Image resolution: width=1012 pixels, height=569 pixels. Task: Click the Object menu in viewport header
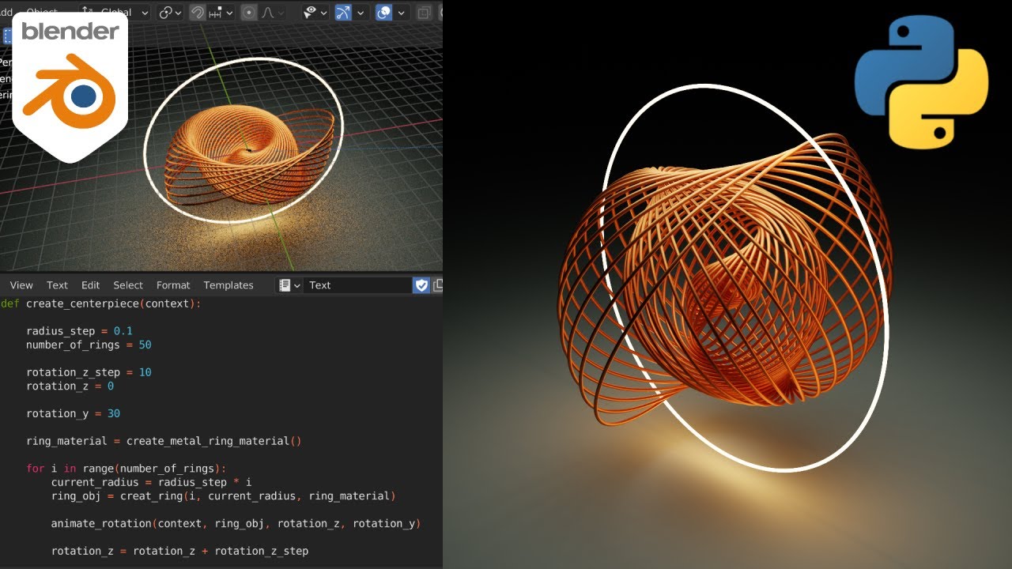[x=43, y=12]
